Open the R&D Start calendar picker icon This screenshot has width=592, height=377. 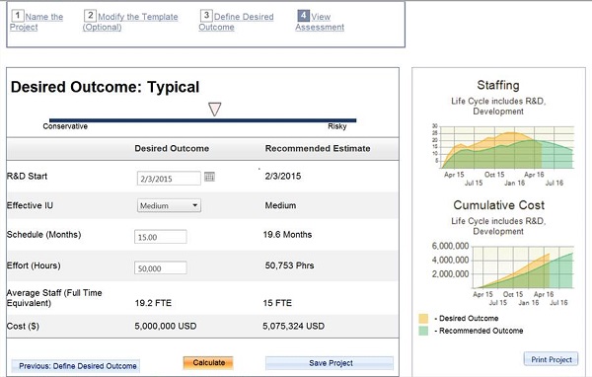(x=209, y=177)
